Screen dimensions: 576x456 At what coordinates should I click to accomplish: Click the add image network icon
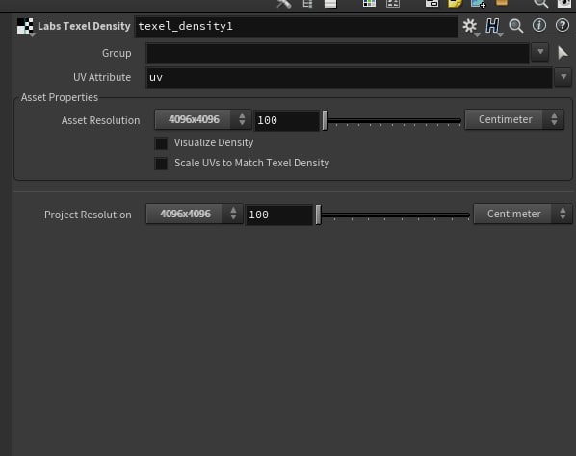(479, 4)
